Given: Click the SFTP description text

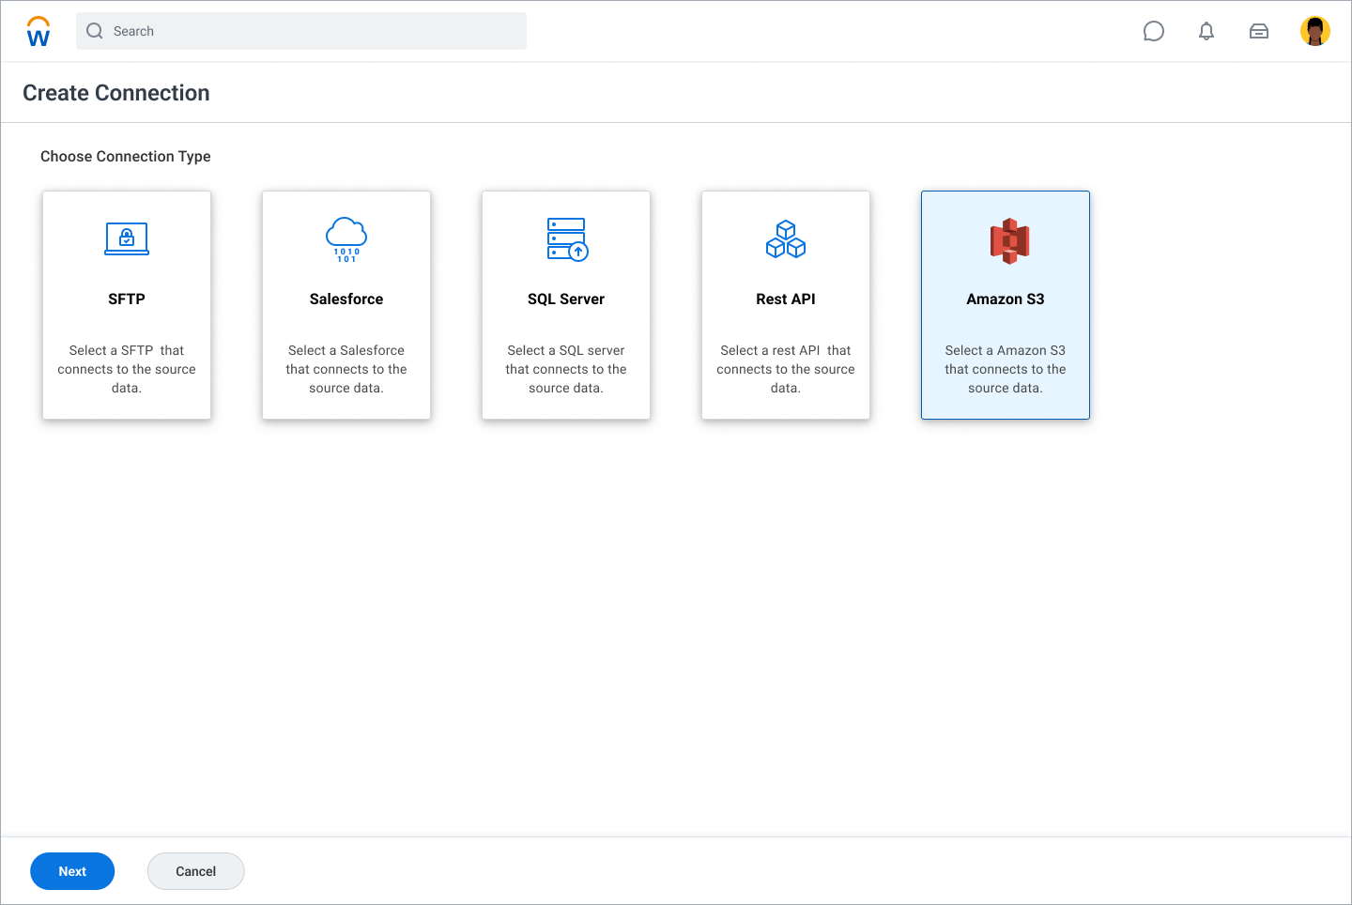Looking at the screenshot, I should click(x=127, y=369).
